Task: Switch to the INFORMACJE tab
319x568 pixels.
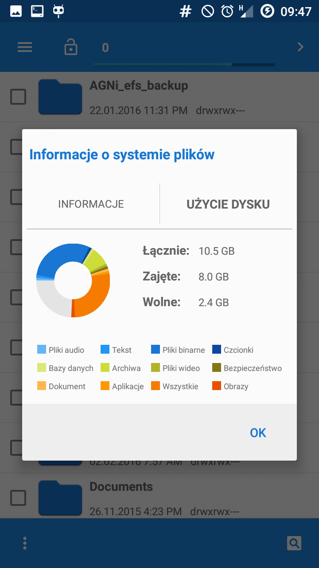Action: 91,204
